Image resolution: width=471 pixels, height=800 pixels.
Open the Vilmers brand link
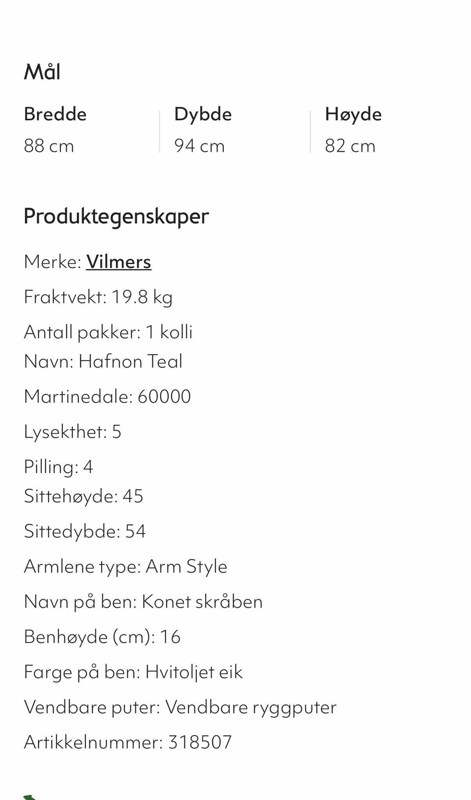click(119, 262)
